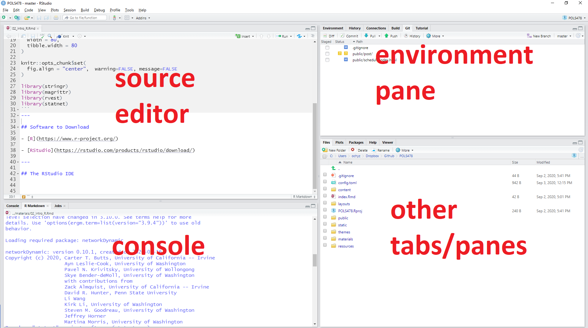Open the Addins dropdown
This screenshot has height=328, width=588.
coord(143,18)
